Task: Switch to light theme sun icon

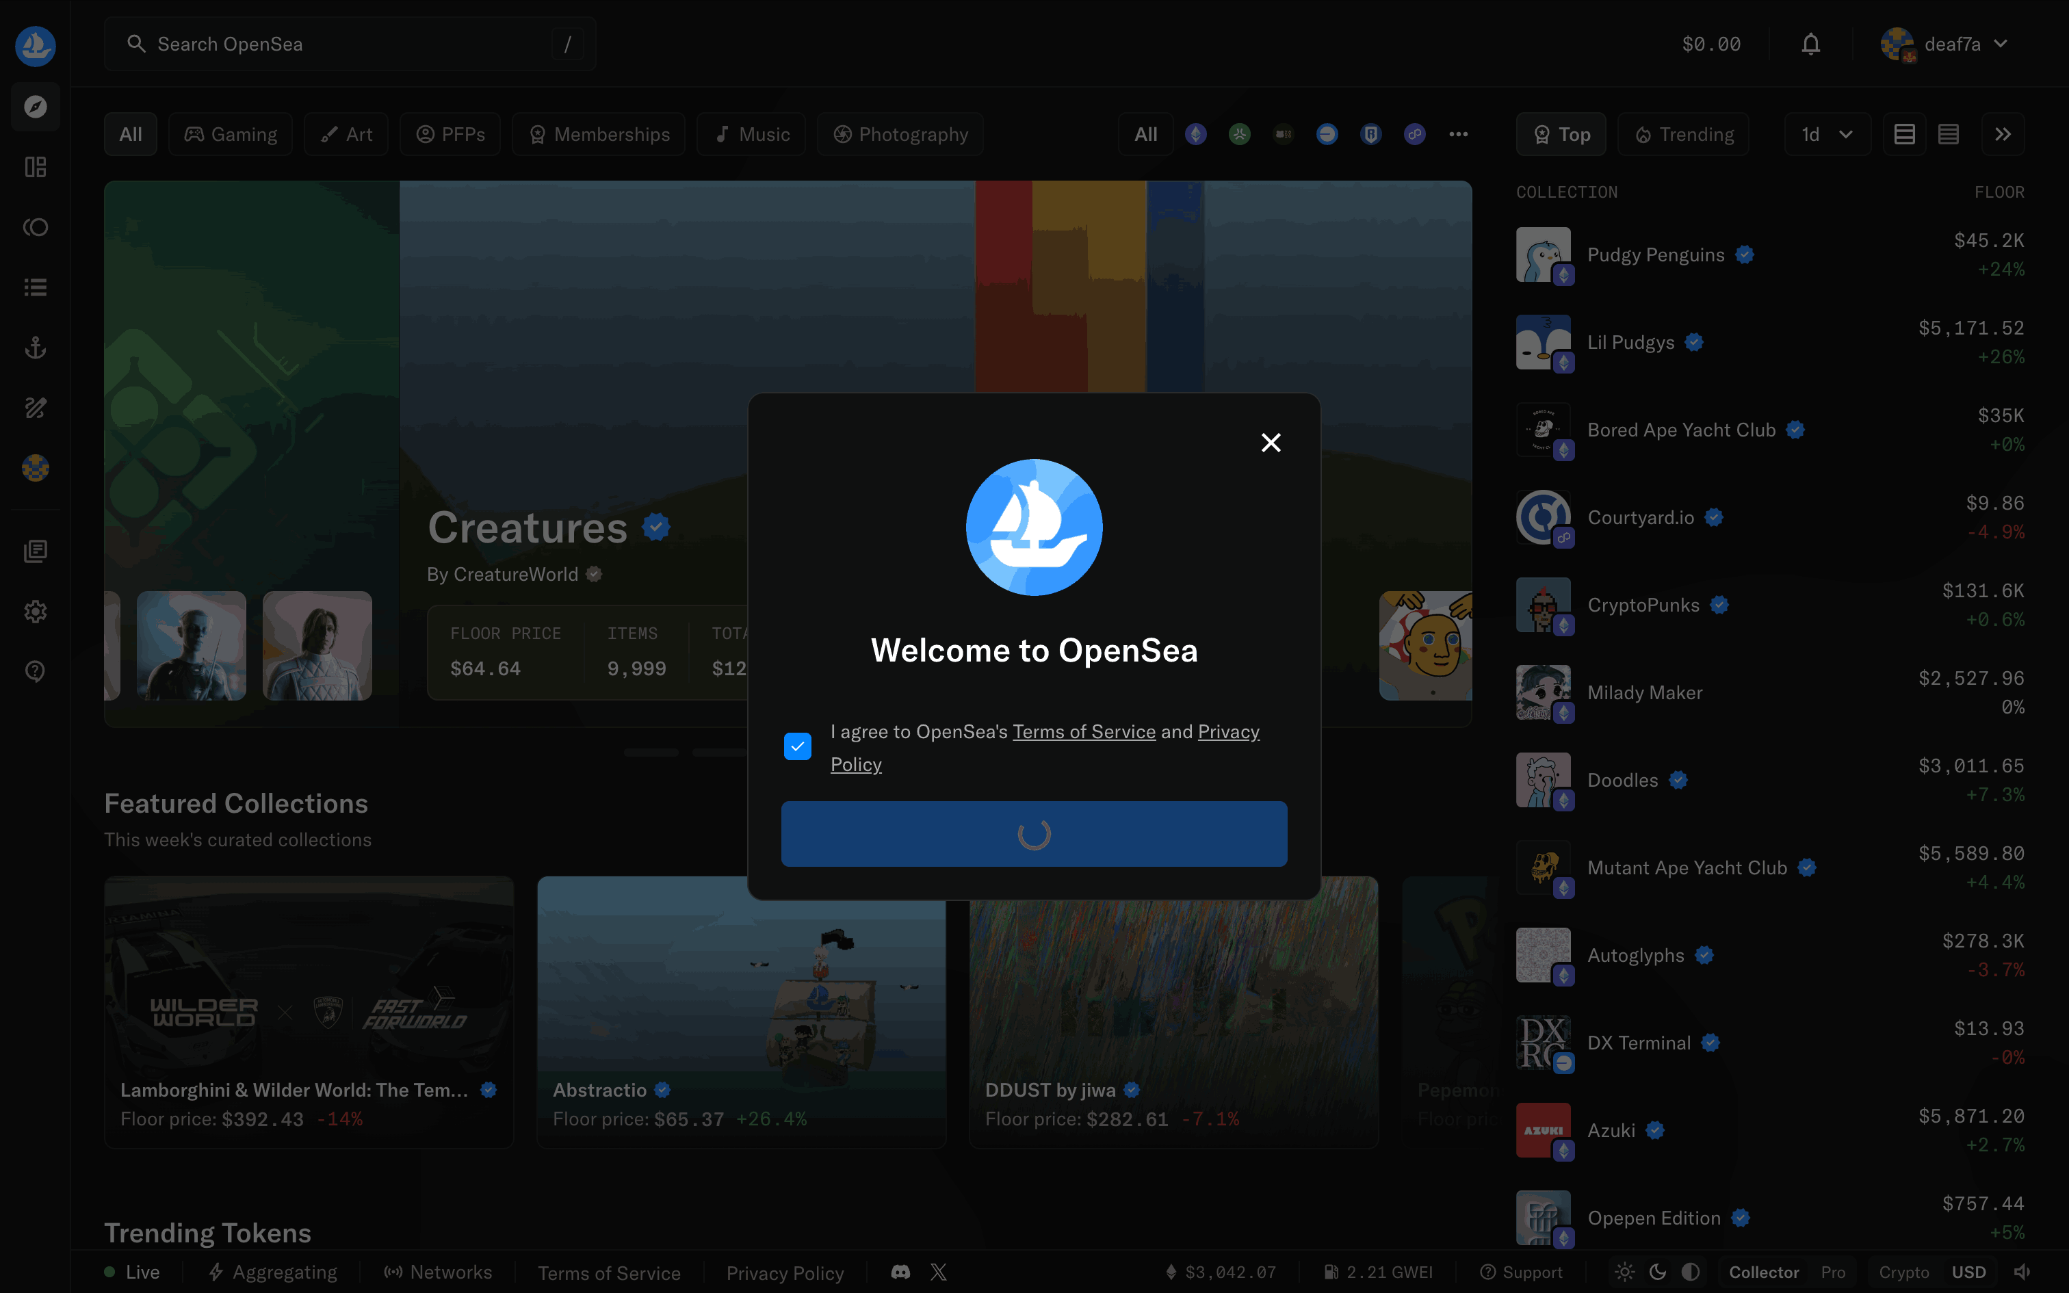Action: 1624,1272
